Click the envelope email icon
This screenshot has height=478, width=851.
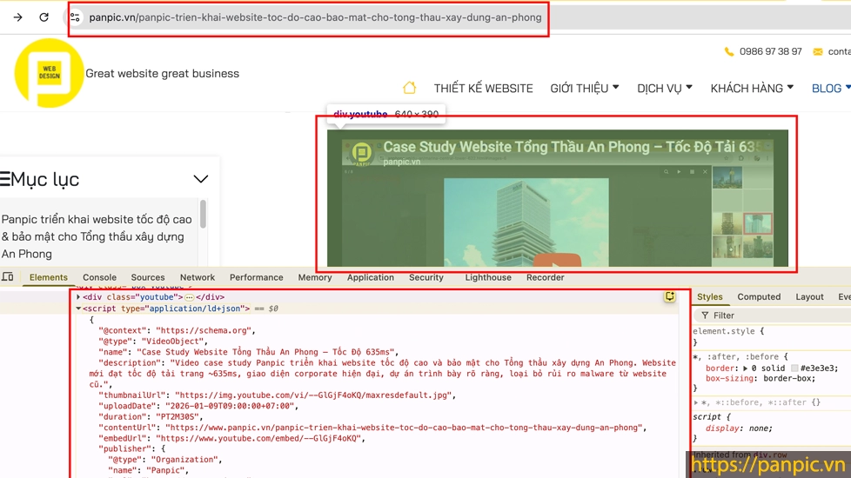[x=817, y=51]
